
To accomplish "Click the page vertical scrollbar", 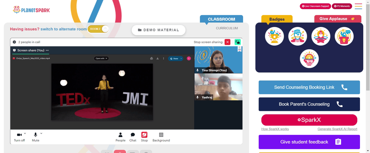I will click(x=368, y=47).
